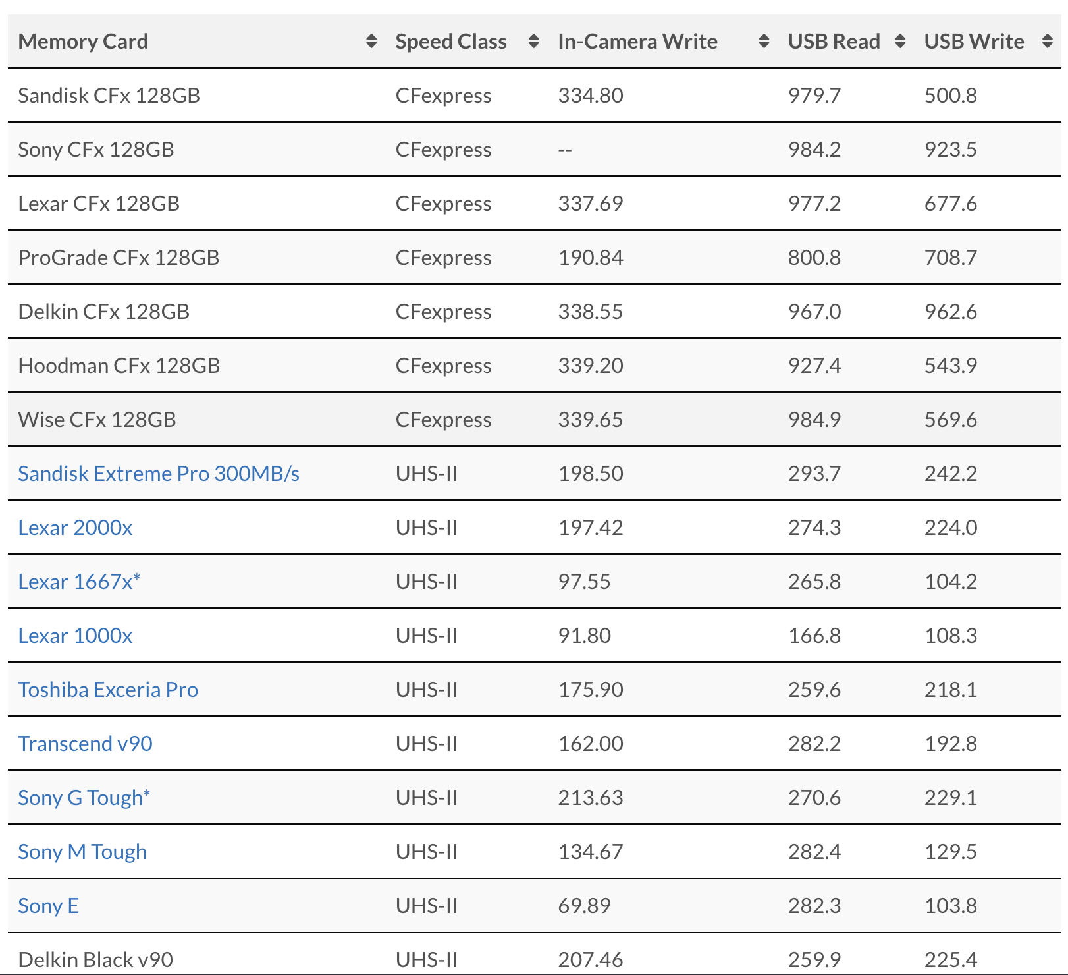Click the 962.6 USB write value
1068x975 pixels.
(951, 312)
